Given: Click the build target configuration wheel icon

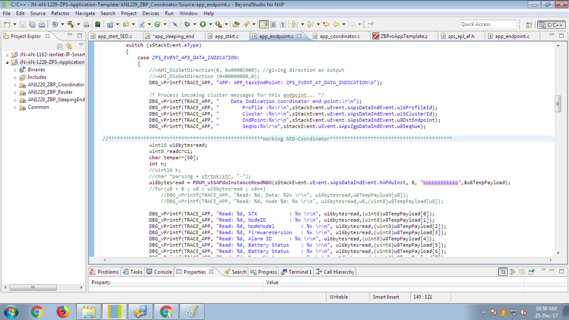Looking at the screenshot, I should click(x=55, y=24).
